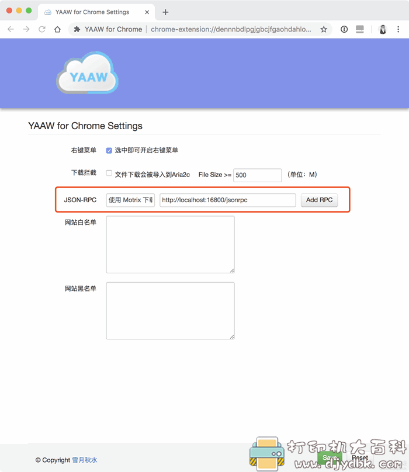Grab the blacklist textarea resize handle
409x472 pixels.
[232, 337]
